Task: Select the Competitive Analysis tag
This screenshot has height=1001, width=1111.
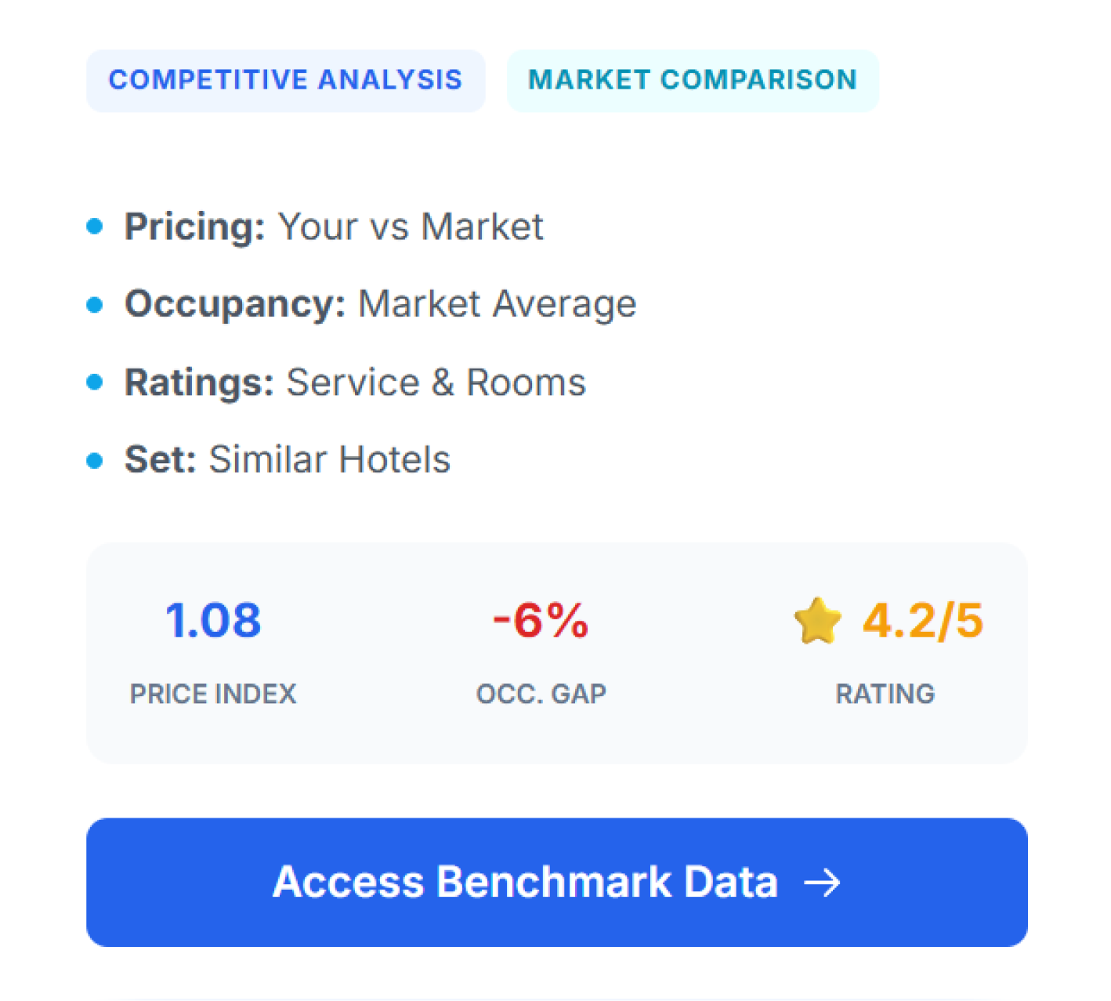Action: click(x=285, y=80)
